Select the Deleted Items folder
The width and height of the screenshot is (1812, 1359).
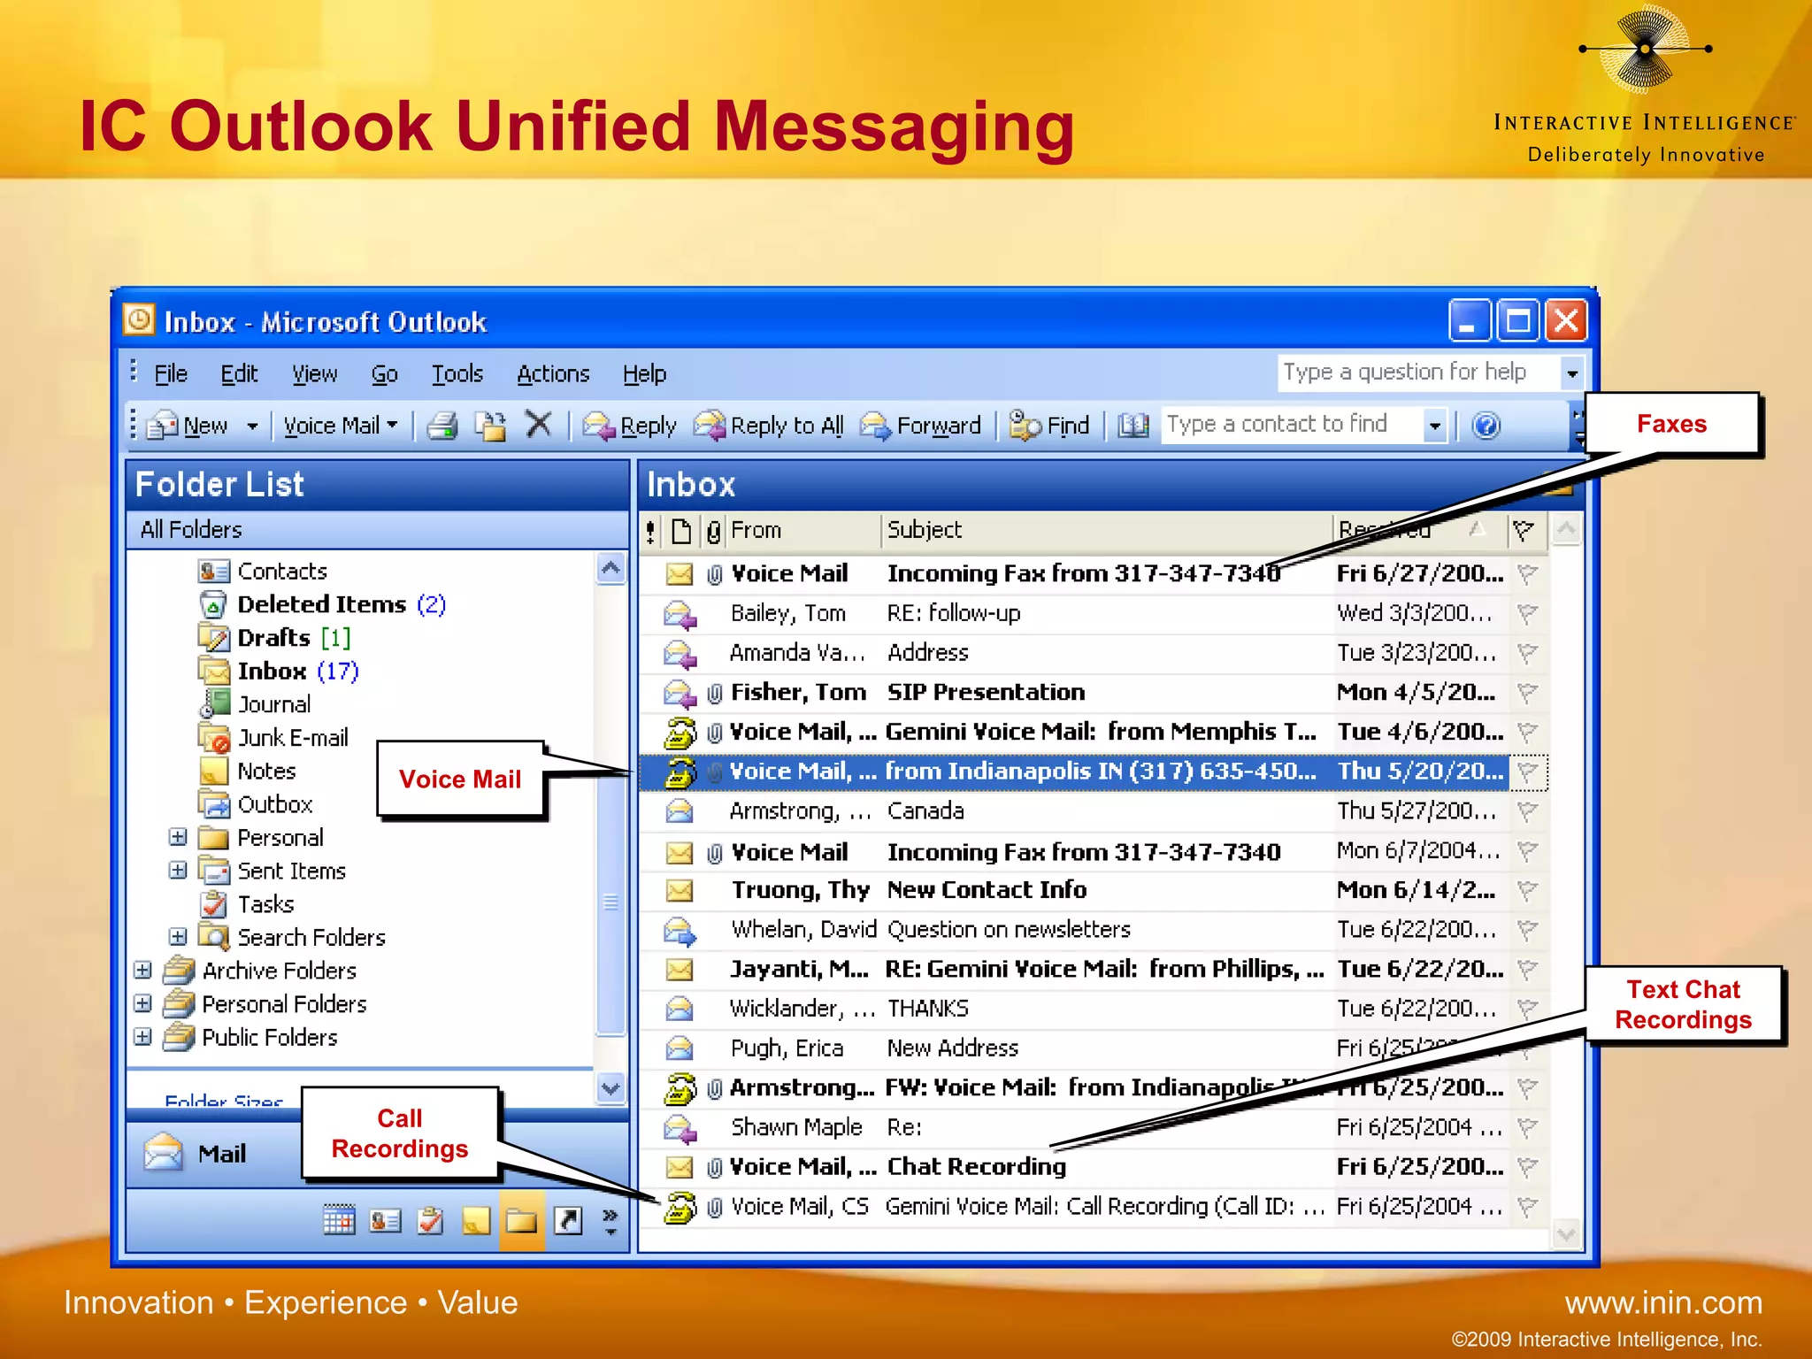coord(322,604)
